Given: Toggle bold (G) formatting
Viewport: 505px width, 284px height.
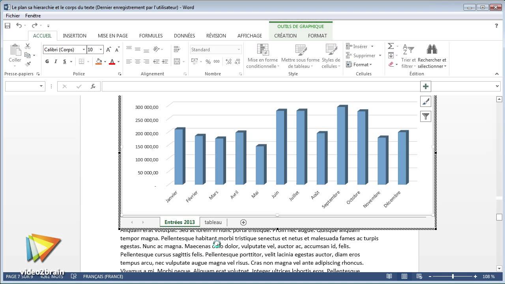Looking at the screenshot, I should tap(47, 62).
